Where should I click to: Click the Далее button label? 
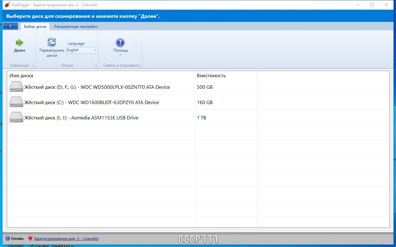pyautogui.click(x=20, y=50)
